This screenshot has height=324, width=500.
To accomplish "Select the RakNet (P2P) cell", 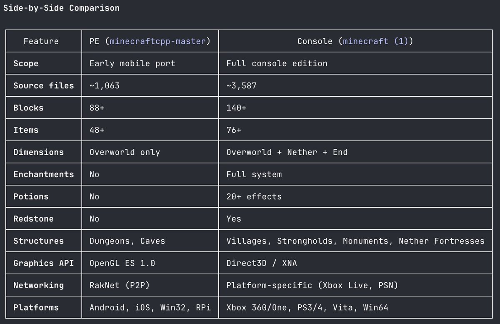I will pyautogui.click(x=120, y=285).
